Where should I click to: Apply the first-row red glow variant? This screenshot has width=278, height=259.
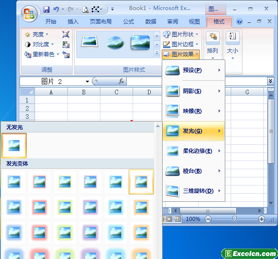[x=40, y=182]
